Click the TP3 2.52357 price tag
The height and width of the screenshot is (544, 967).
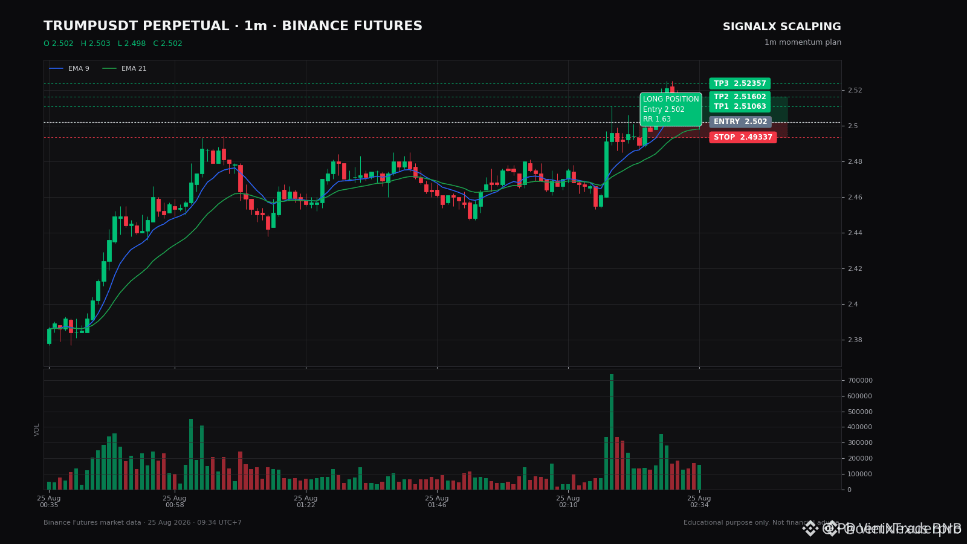(740, 83)
